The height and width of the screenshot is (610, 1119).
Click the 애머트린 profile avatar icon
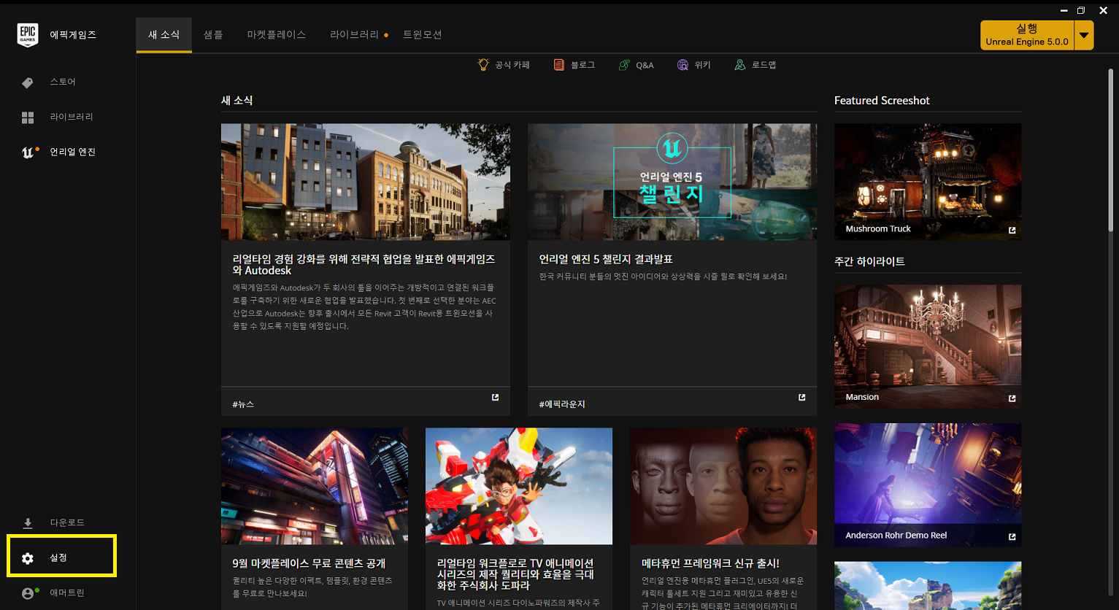28,593
